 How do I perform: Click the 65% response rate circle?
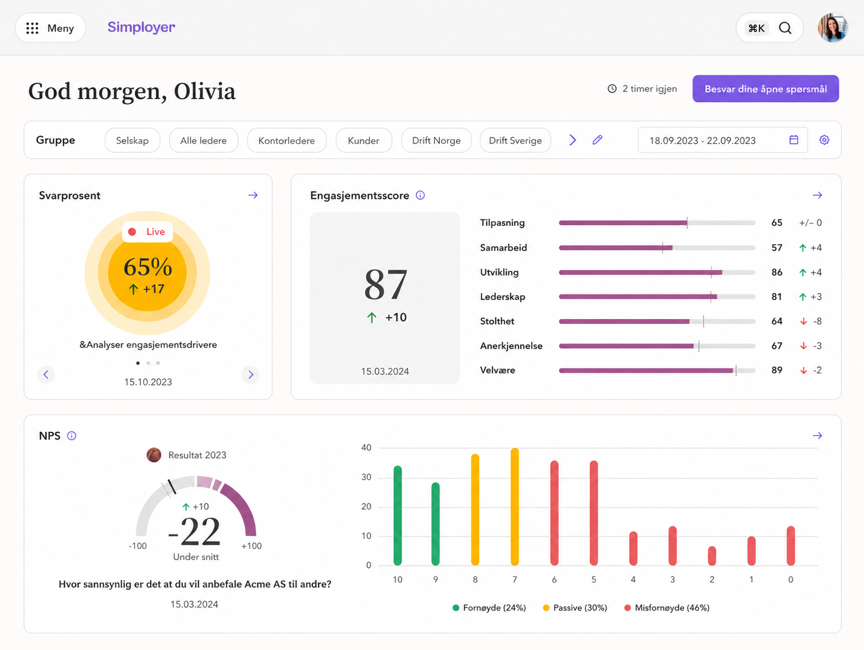[148, 273]
